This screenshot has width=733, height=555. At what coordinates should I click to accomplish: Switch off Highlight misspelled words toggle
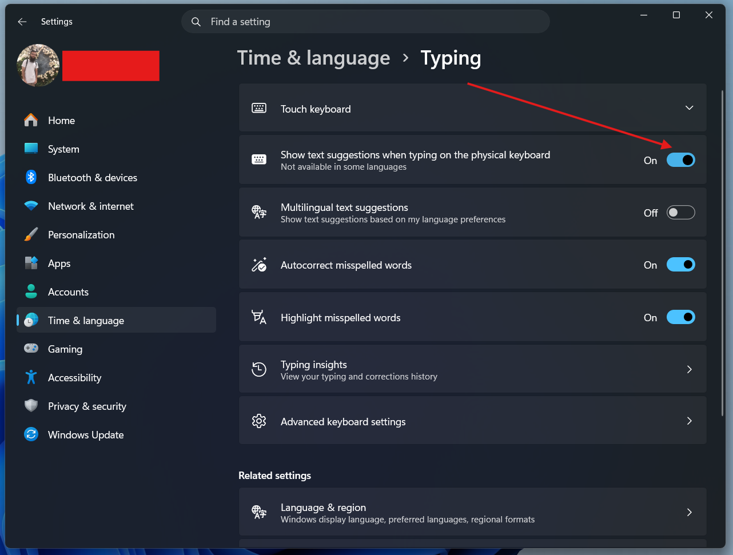[681, 317]
